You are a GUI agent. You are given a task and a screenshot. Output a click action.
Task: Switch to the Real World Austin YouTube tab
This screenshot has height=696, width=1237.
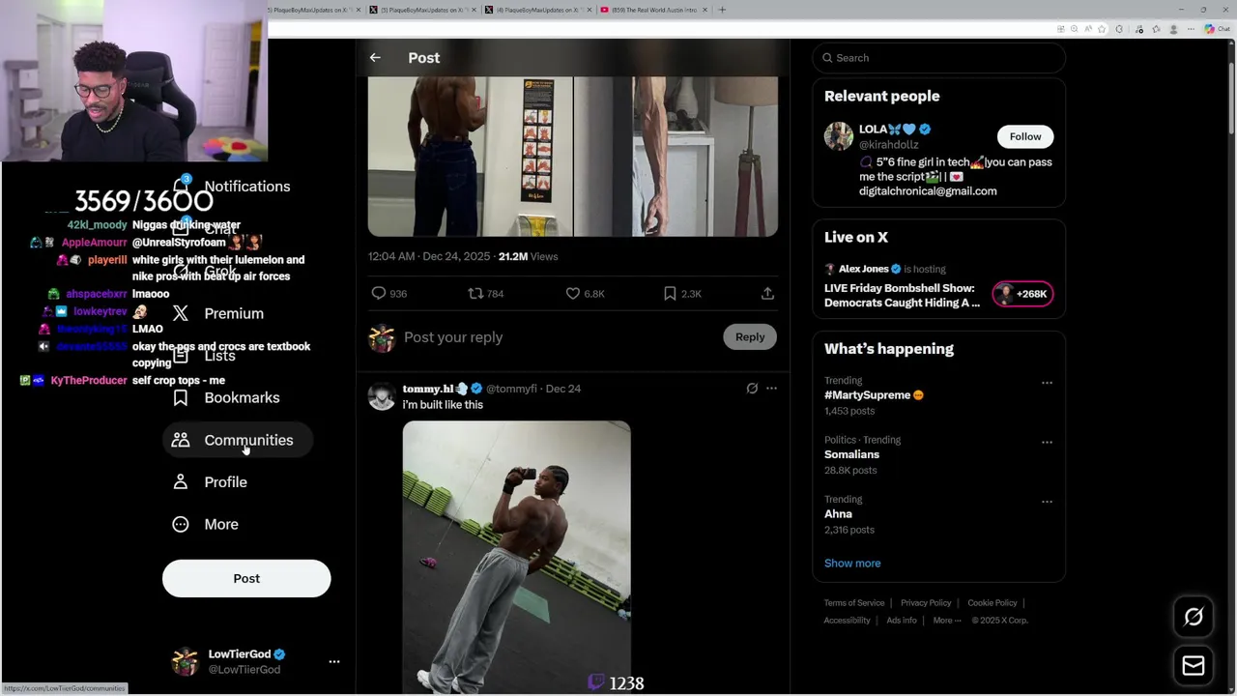[x=654, y=10]
